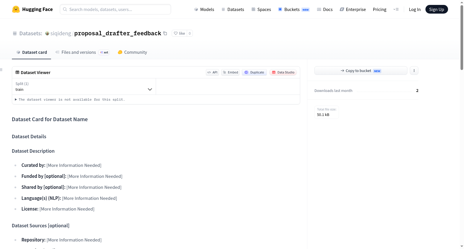The height and width of the screenshot is (249, 464).
Task: Click the Dataset Card for Dataset Name heading
Action: pos(50,119)
